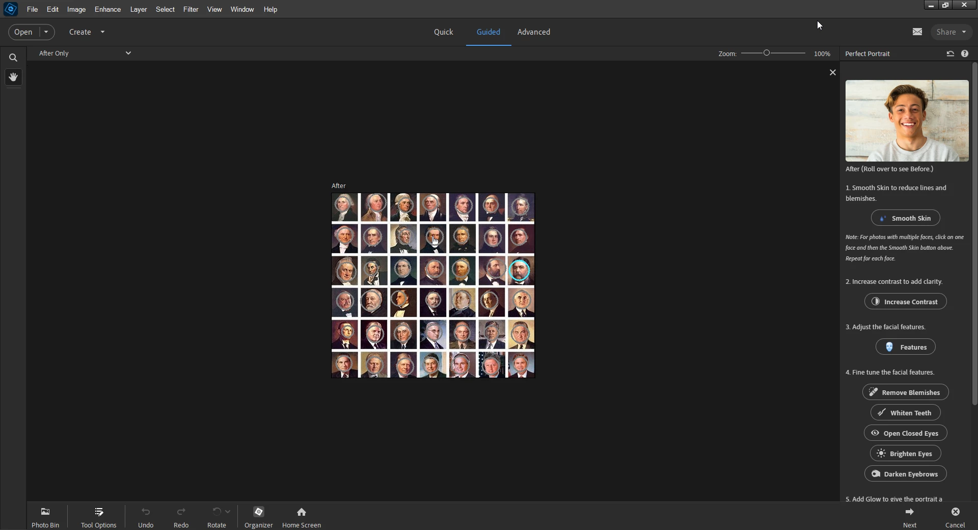Open the Photo Bin

click(45, 517)
